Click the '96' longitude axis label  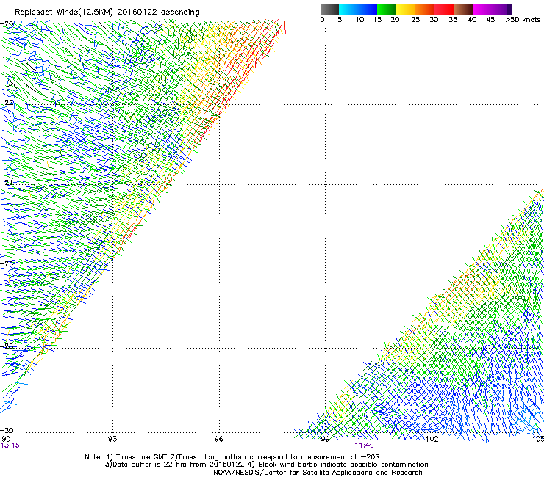point(218,439)
